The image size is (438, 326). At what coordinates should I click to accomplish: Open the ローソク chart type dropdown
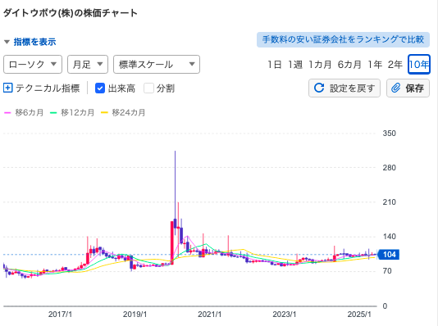click(x=33, y=65)
